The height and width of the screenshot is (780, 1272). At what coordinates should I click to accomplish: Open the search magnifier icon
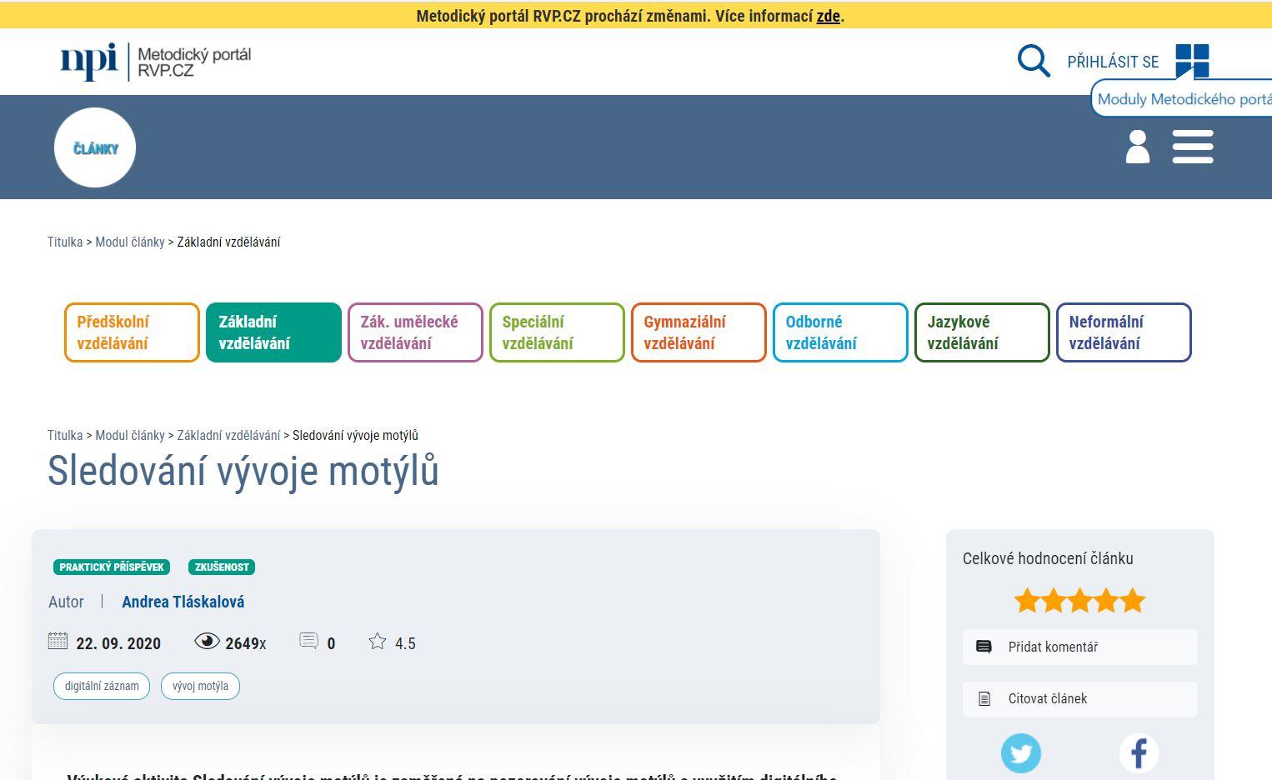point(1034,61)
